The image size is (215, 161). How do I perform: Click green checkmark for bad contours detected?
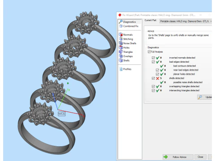[x=162, y=66]
